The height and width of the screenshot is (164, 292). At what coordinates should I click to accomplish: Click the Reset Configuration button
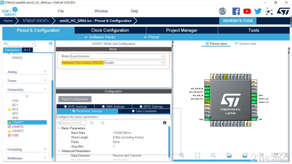(x=75, y=99)
